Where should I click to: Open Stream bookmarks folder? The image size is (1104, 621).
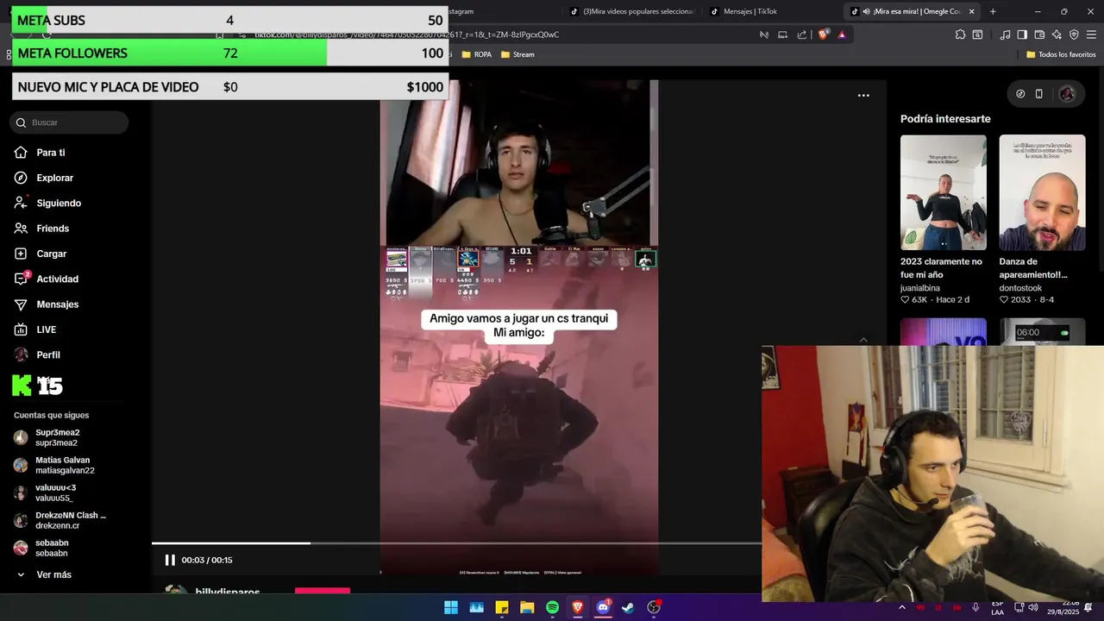click(x=517, y=54)
